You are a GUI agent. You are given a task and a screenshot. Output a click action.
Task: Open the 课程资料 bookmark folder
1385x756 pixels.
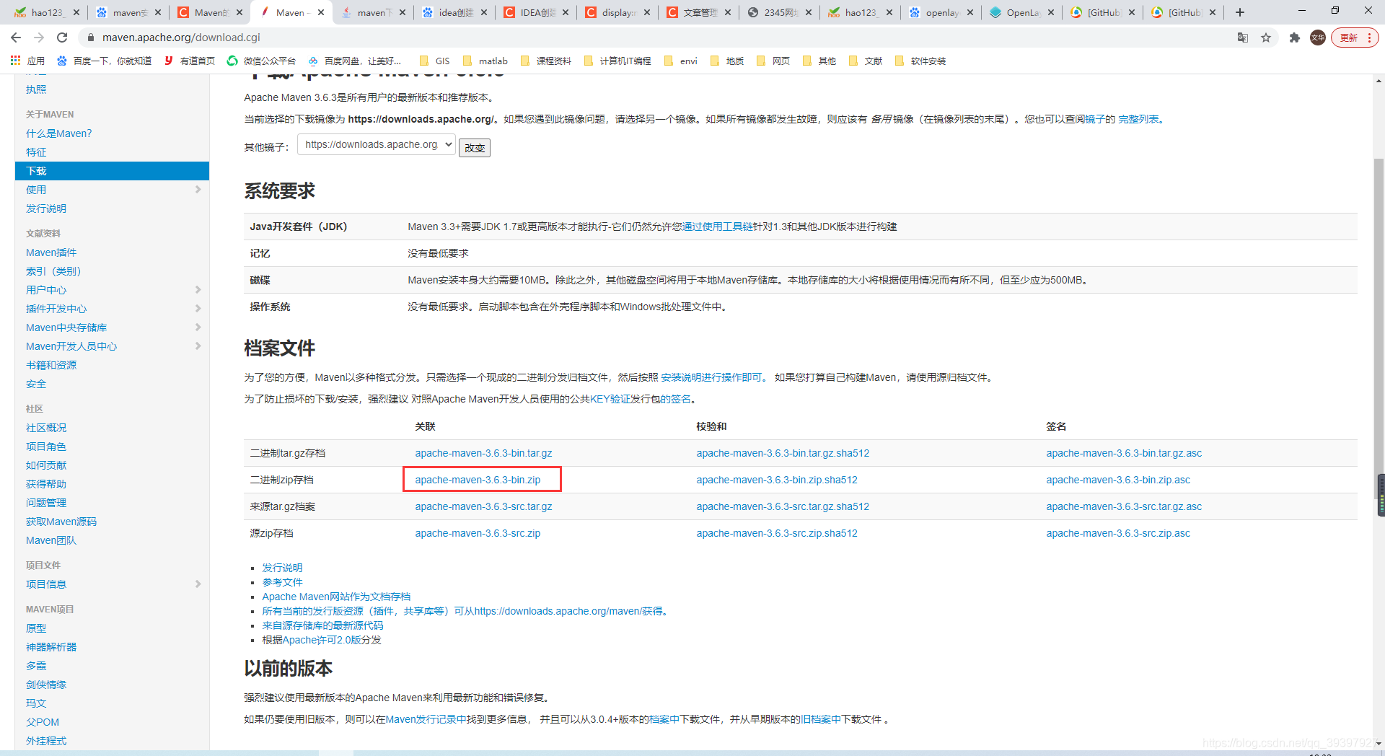click(545, 61)
